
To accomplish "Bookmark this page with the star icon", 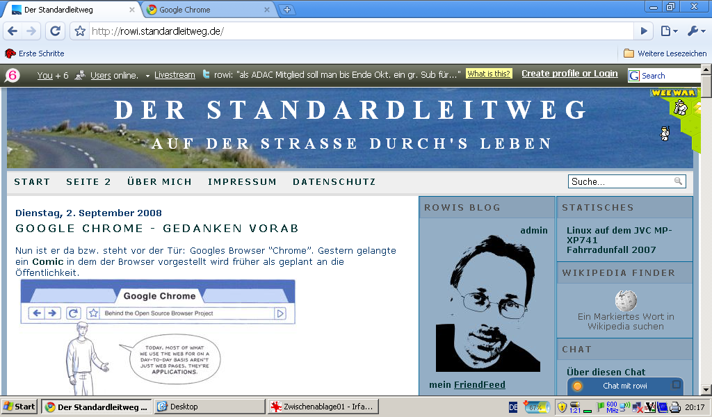I will tap(80, 31).
